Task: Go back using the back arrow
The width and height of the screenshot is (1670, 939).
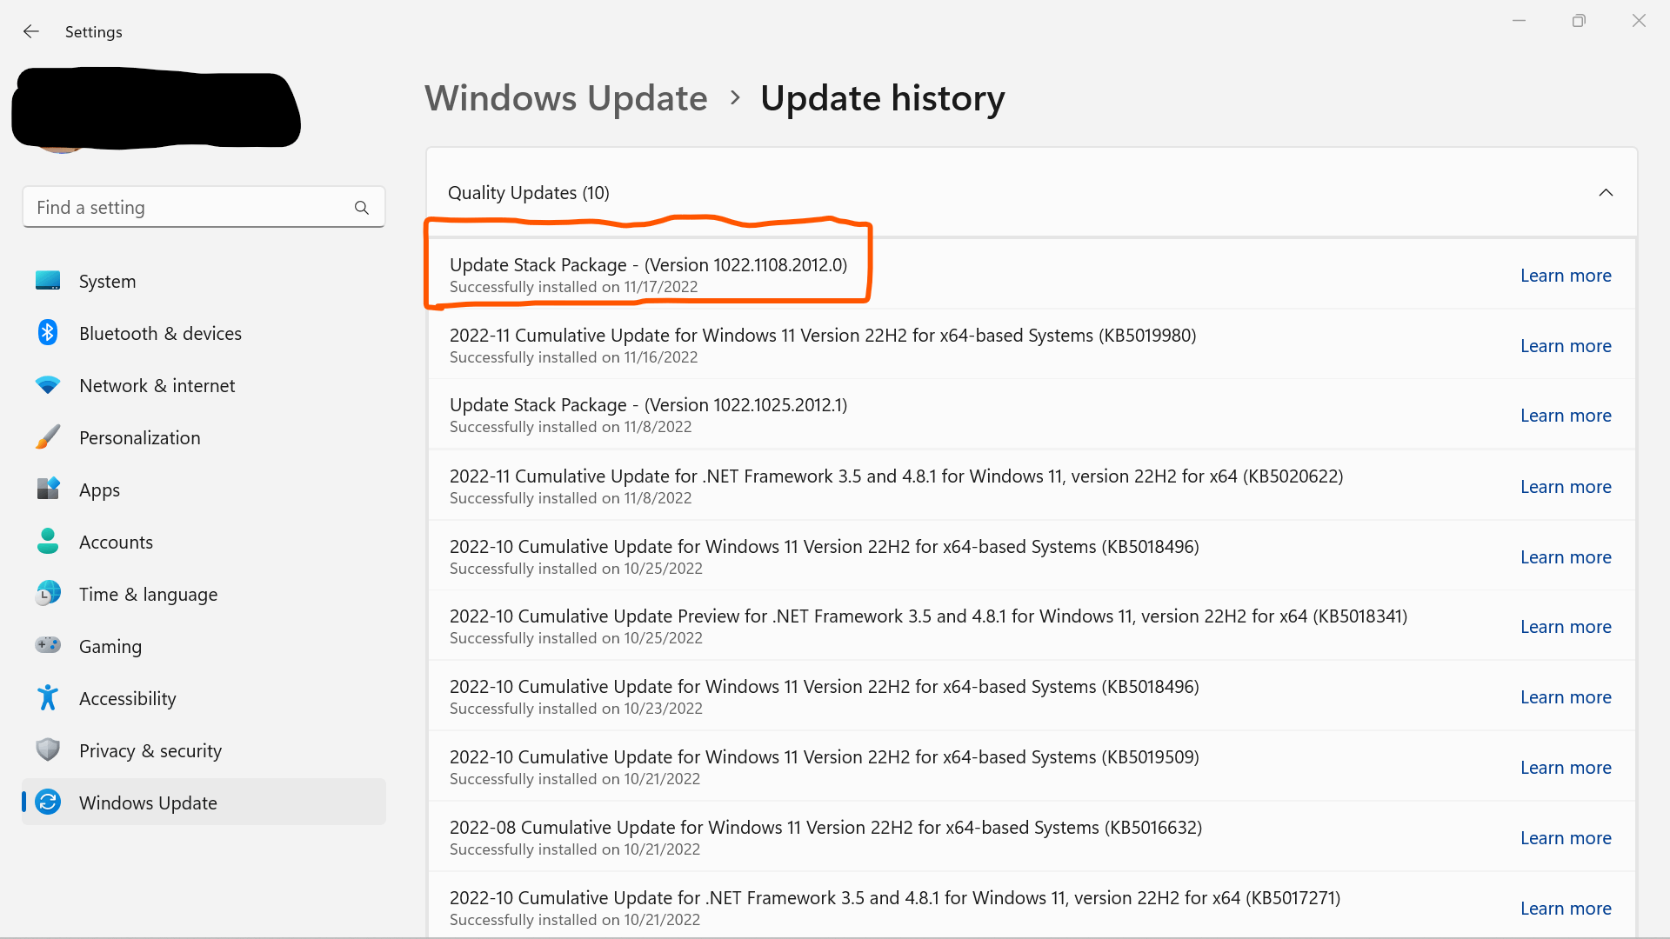Action: (31, 32)
